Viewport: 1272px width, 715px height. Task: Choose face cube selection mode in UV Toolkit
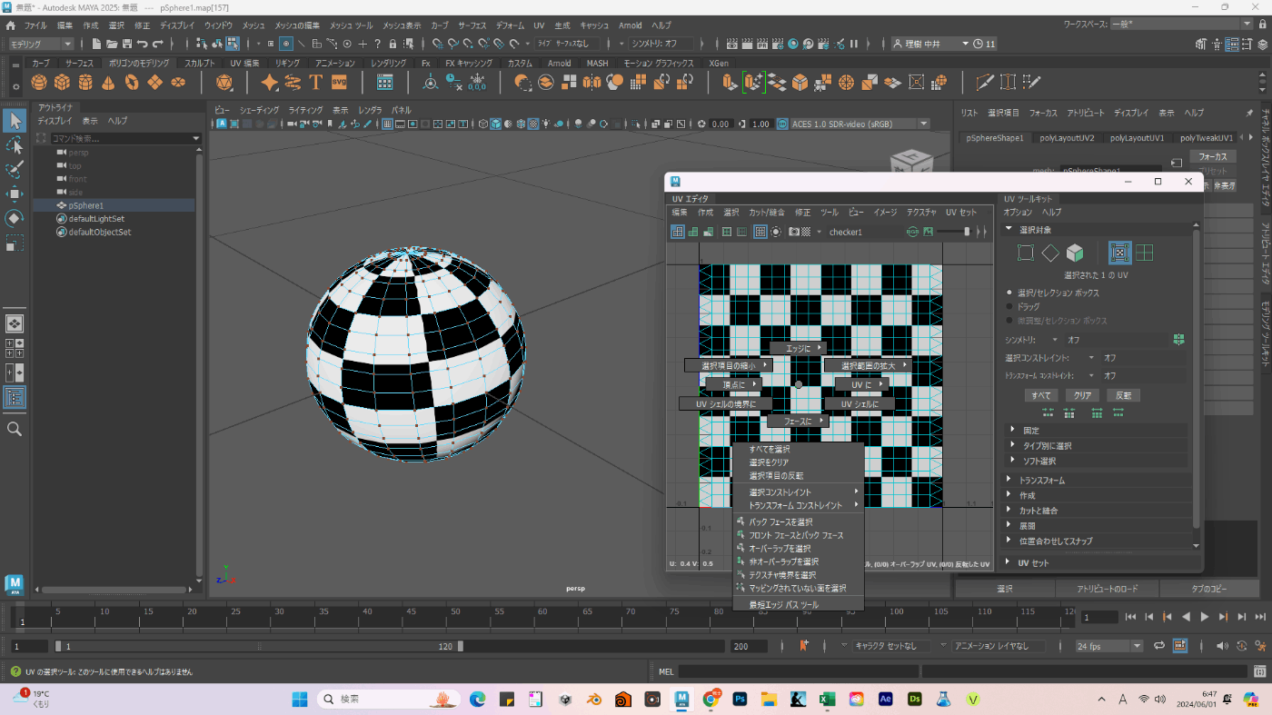(x=1075, y=253)
